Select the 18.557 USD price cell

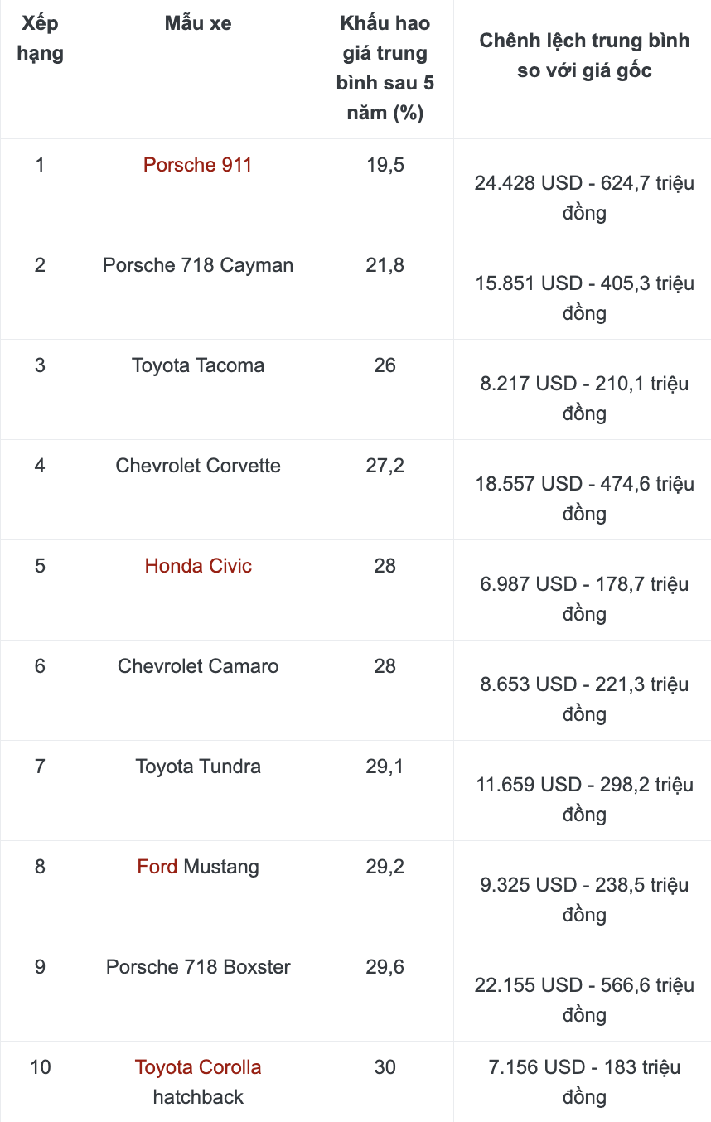point(584,498)
